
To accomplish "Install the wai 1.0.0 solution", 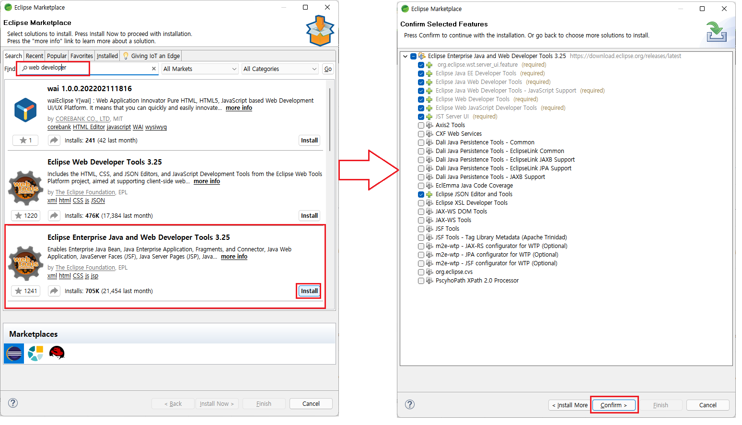I will coord(309,141).
